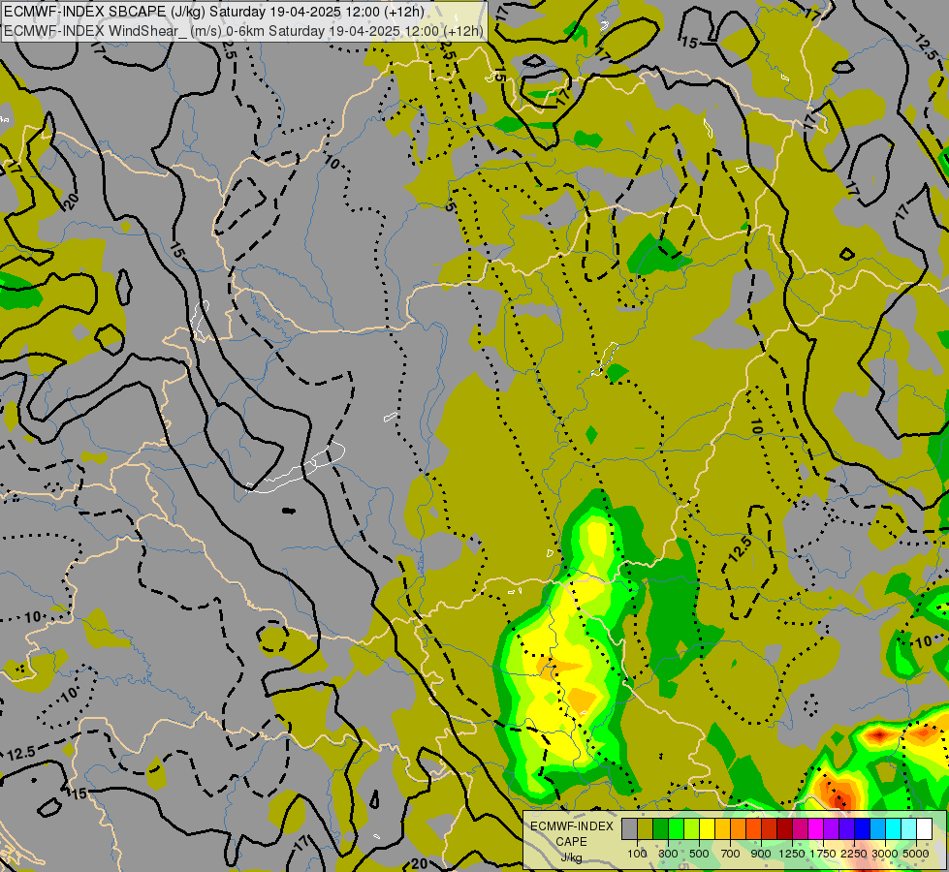Click the legend value '2250'
Screen dimensions: 949x872
point(854,854)
